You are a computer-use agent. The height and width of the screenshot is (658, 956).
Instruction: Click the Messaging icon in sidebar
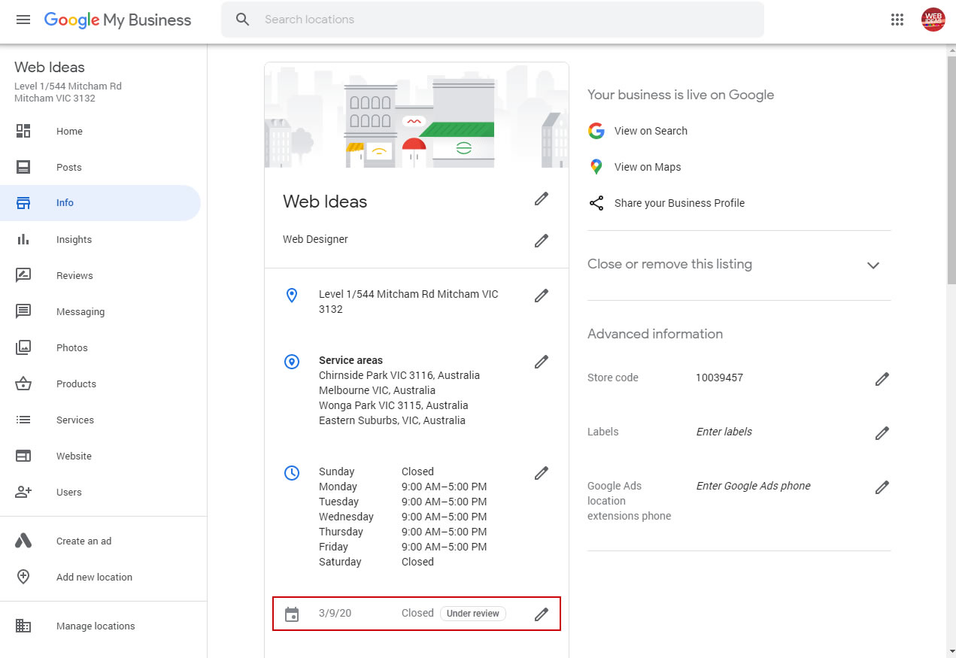point(23,311)
